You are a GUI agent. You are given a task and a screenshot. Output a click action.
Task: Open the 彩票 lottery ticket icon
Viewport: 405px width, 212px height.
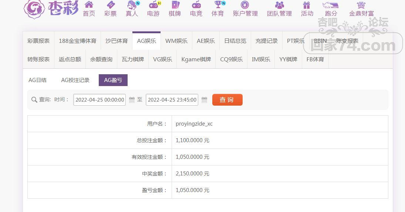point(111,4)
